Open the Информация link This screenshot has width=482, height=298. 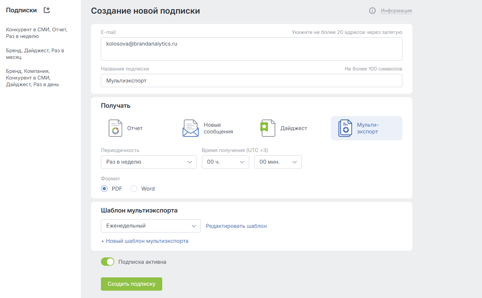click(396, 11)
